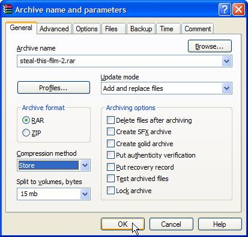The height and width of the screenshot is (237, 248).
Task: Open the Profiles... button
Action: pos(53,88)
